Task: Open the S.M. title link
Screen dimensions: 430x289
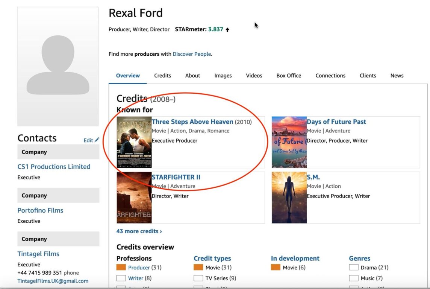Action: pos(313,177)
